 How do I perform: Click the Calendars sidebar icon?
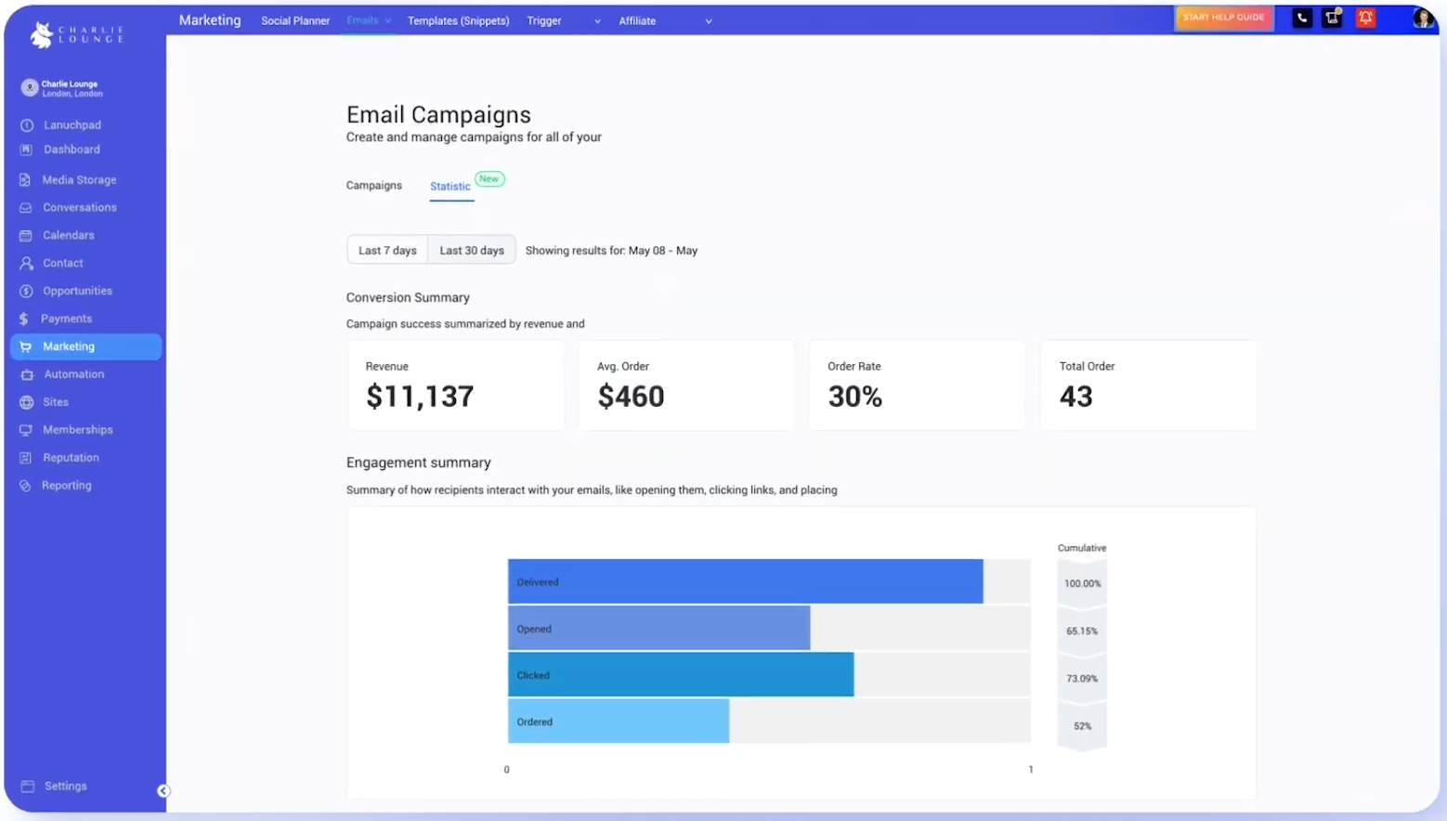click(26, 236)
